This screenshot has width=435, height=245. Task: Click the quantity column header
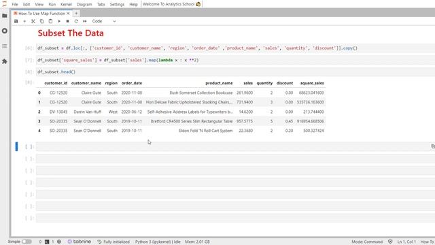point(264,83)
